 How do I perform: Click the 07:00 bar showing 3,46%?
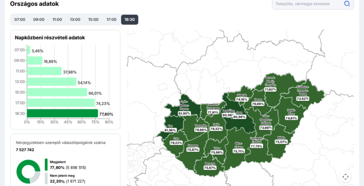(x=29, y=50)
